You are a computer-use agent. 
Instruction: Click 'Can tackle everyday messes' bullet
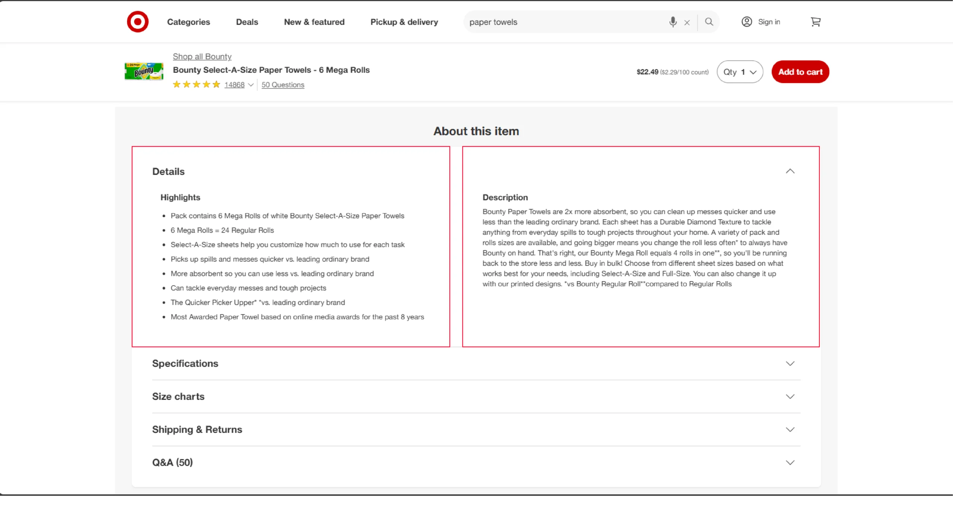pos(248,288)
